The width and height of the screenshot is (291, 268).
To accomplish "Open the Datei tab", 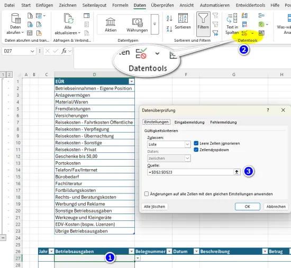I will coord(10,5).
